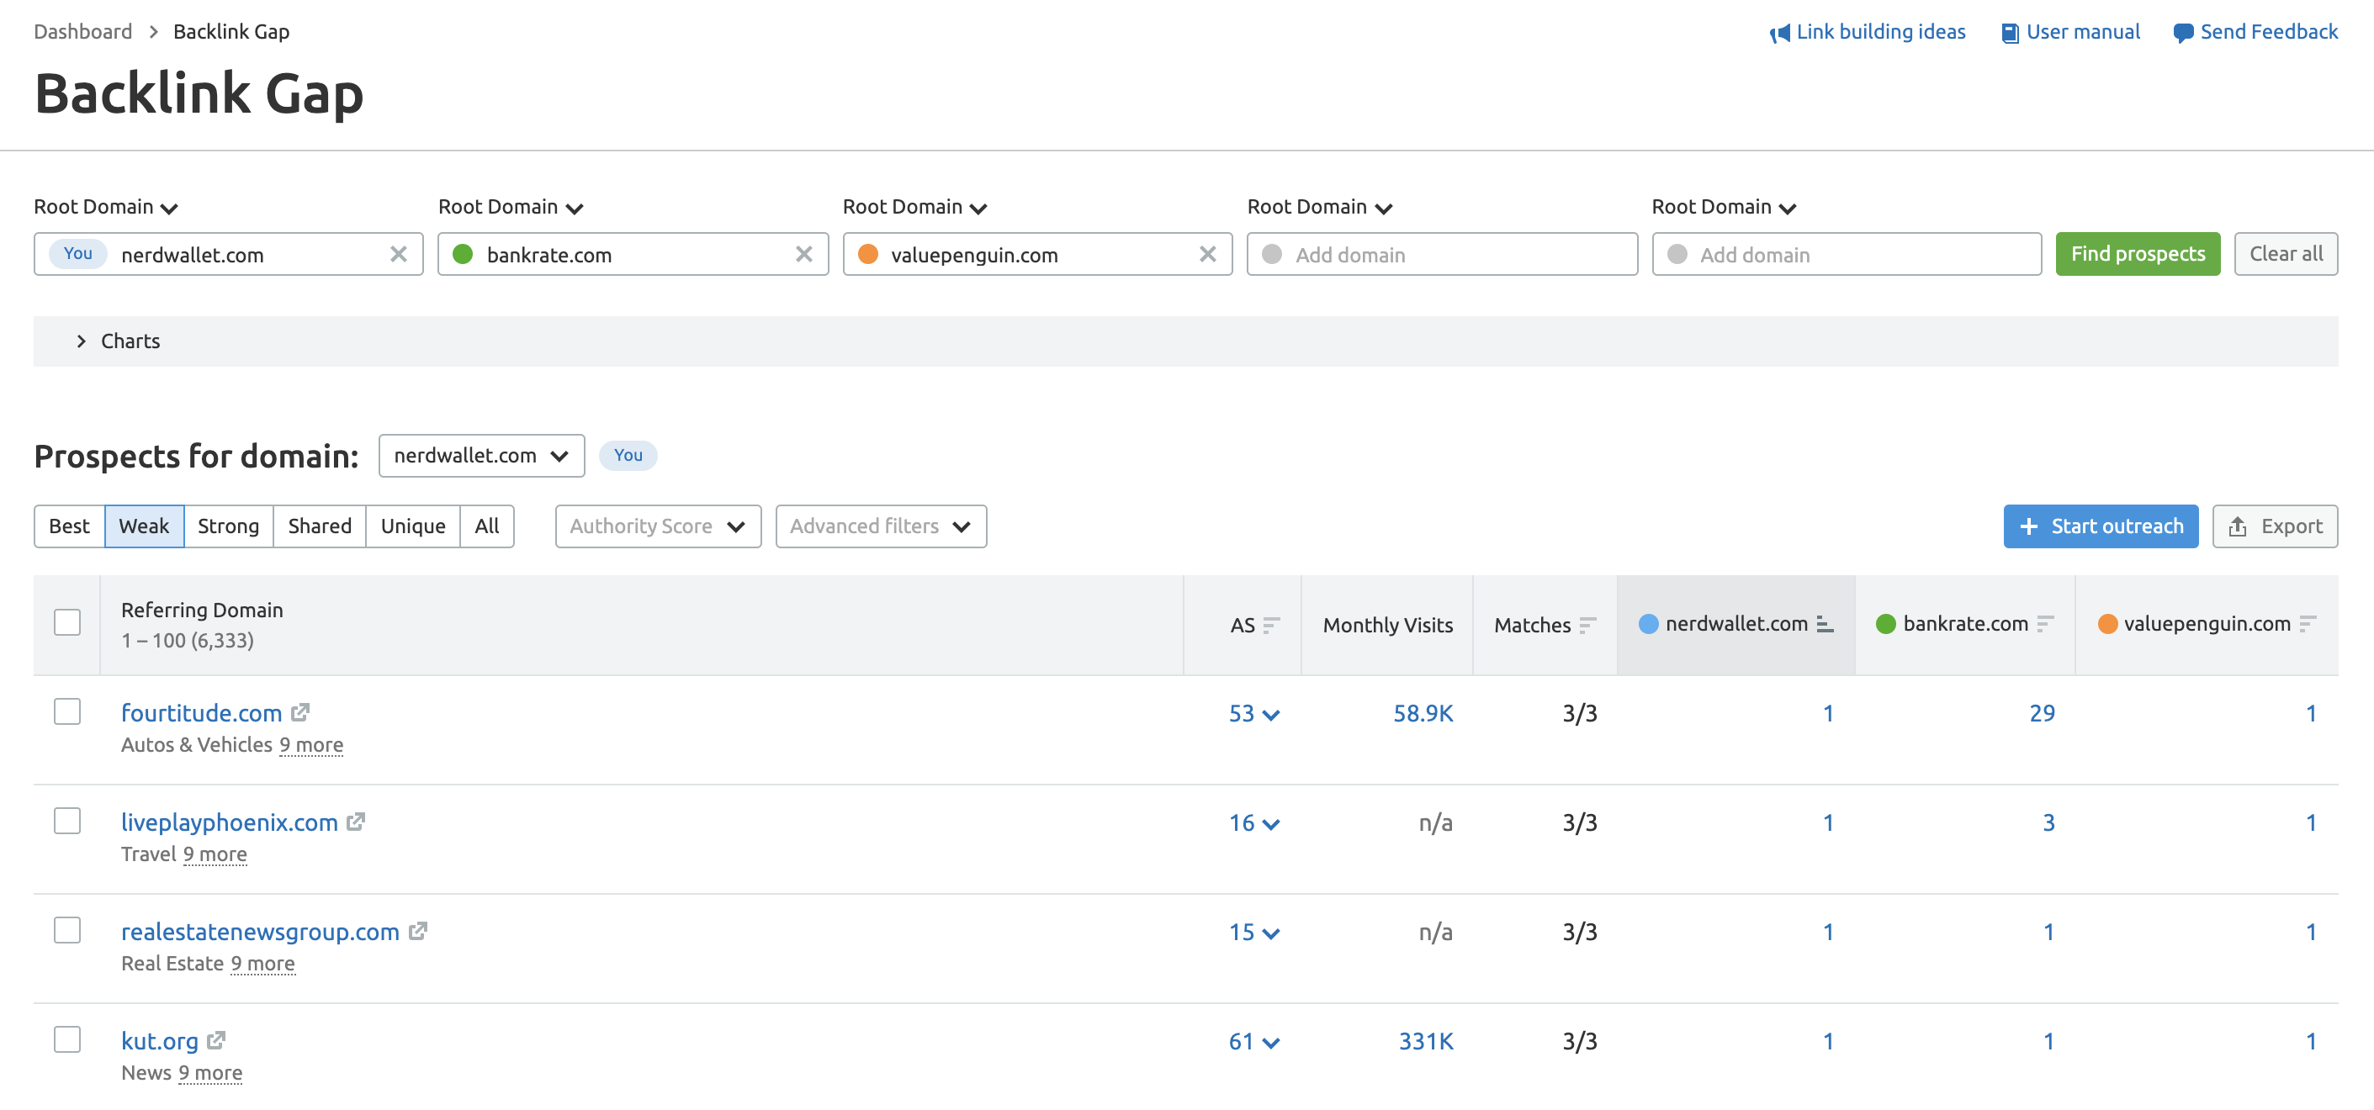Screen dimensions: 2374x1110
Task: Open the kut.org domain link
Action: pyautogui.click(x=160, y=1041)
